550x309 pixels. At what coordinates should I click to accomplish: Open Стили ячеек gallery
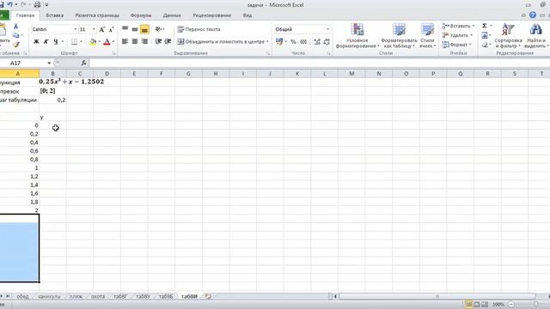click(x=428, y=36)
